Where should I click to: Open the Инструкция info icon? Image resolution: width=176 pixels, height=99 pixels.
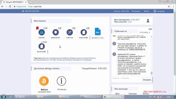(61, 81)
